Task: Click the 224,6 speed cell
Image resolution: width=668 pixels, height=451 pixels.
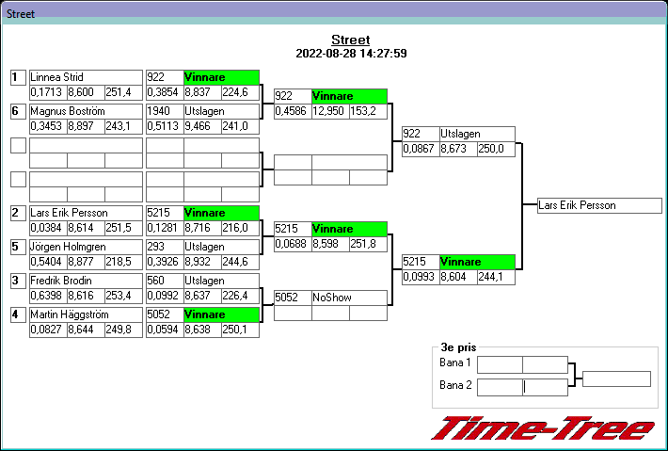Action: (240, 92)
